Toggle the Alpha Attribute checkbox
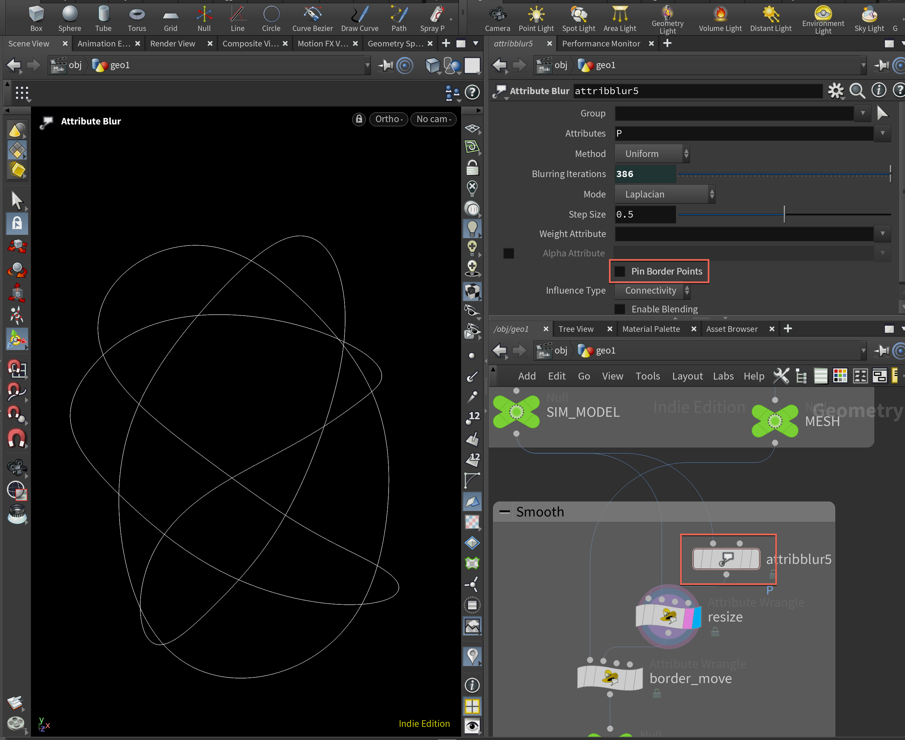This screenshot has height=740, width=905. pyautogui.click(x=508, y=253)
